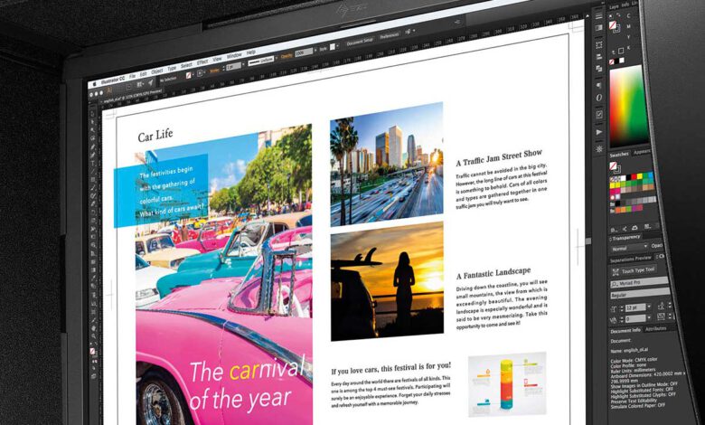Open the checkmark panel icon in dock
Viewport: 705px width, 425px height.
tap(599, 114)
